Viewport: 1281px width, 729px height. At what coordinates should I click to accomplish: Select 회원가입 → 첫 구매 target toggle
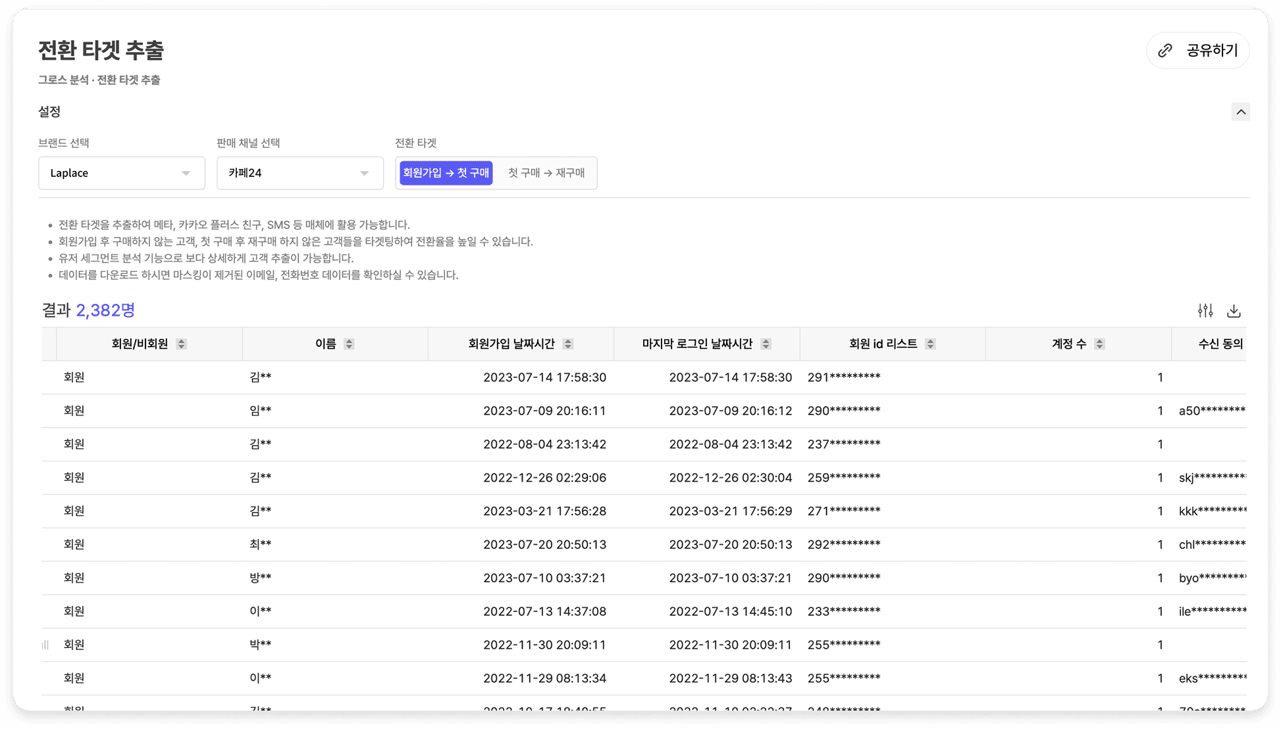click(446, 173)
